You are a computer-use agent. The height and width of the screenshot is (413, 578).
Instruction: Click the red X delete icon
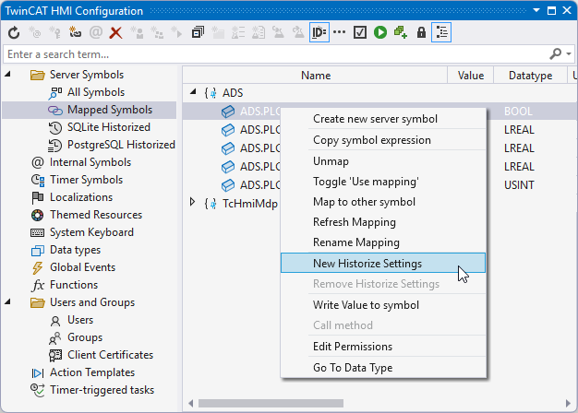tap(115, 33)
